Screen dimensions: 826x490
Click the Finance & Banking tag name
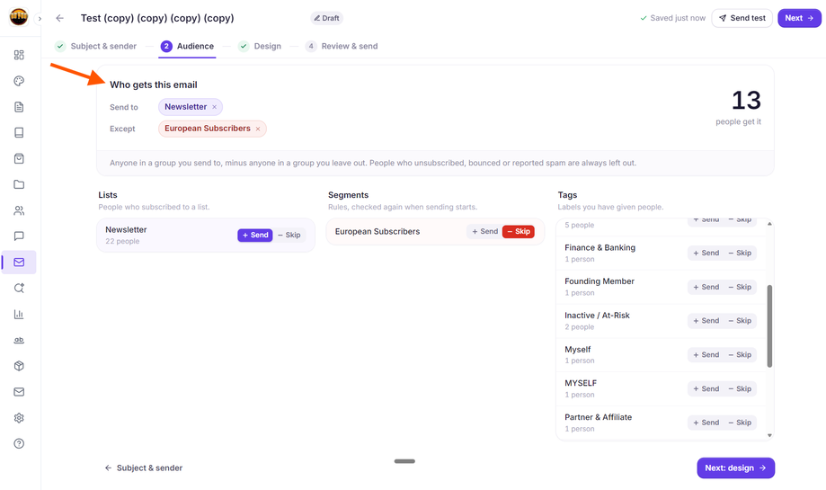(x=600, y=247)
